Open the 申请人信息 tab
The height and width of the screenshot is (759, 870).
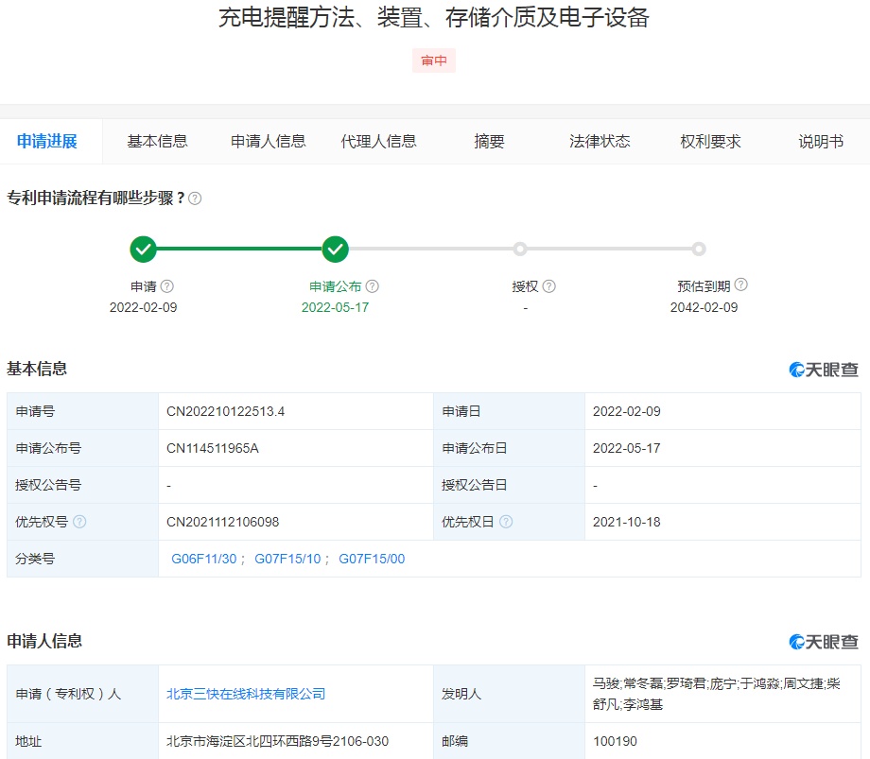268,142
